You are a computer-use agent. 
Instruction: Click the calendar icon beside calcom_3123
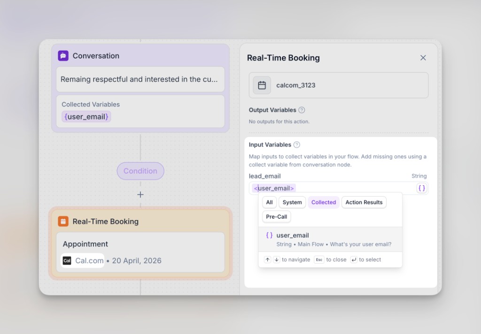[x=262, y=85]
